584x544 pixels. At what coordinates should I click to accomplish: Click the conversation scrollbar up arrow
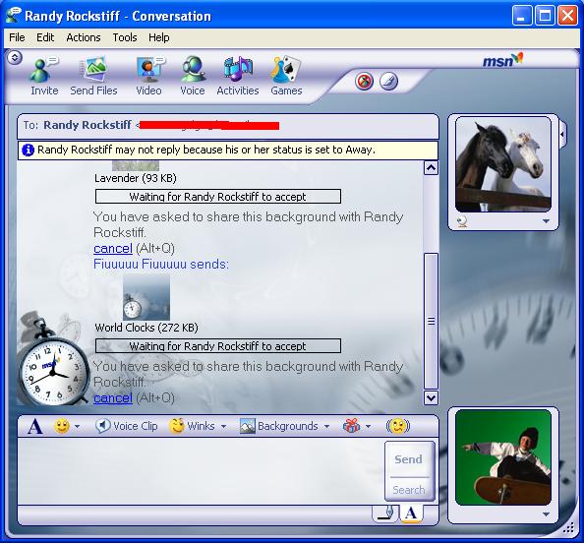coord(431,168)
